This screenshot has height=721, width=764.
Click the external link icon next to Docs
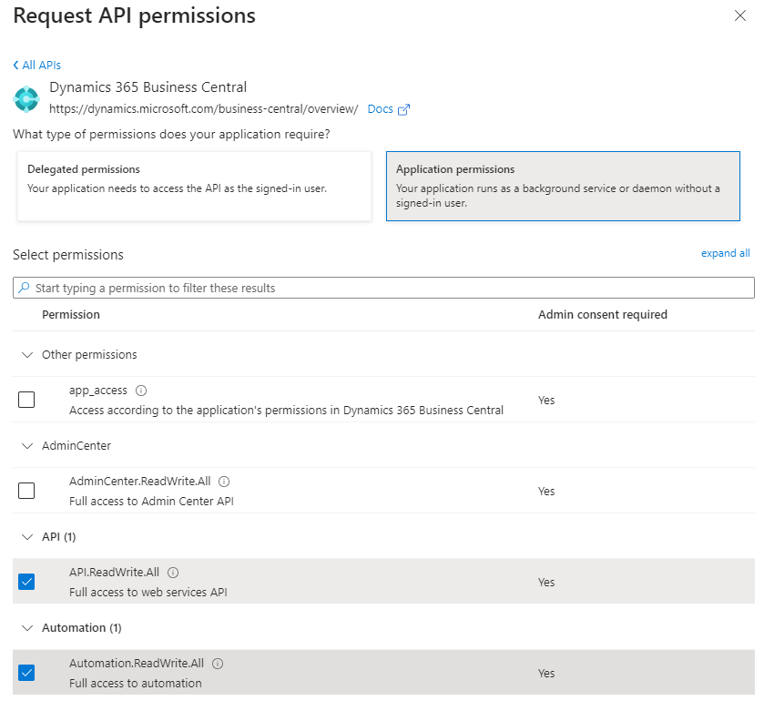tap(403, 109)
